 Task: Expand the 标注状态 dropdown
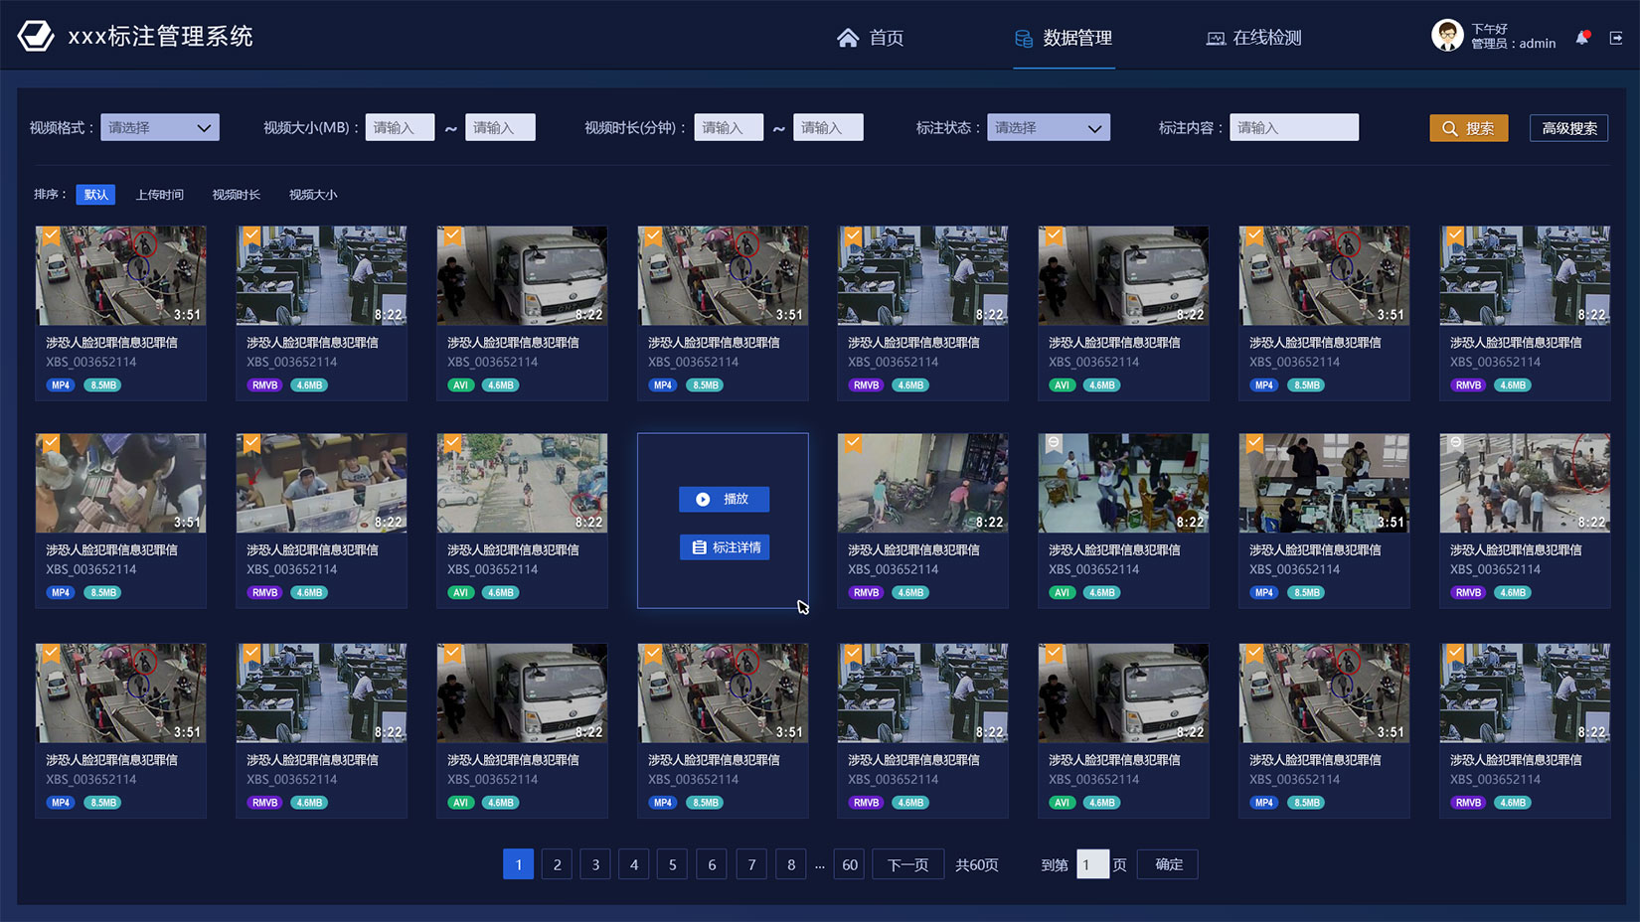coord(1048,127)
